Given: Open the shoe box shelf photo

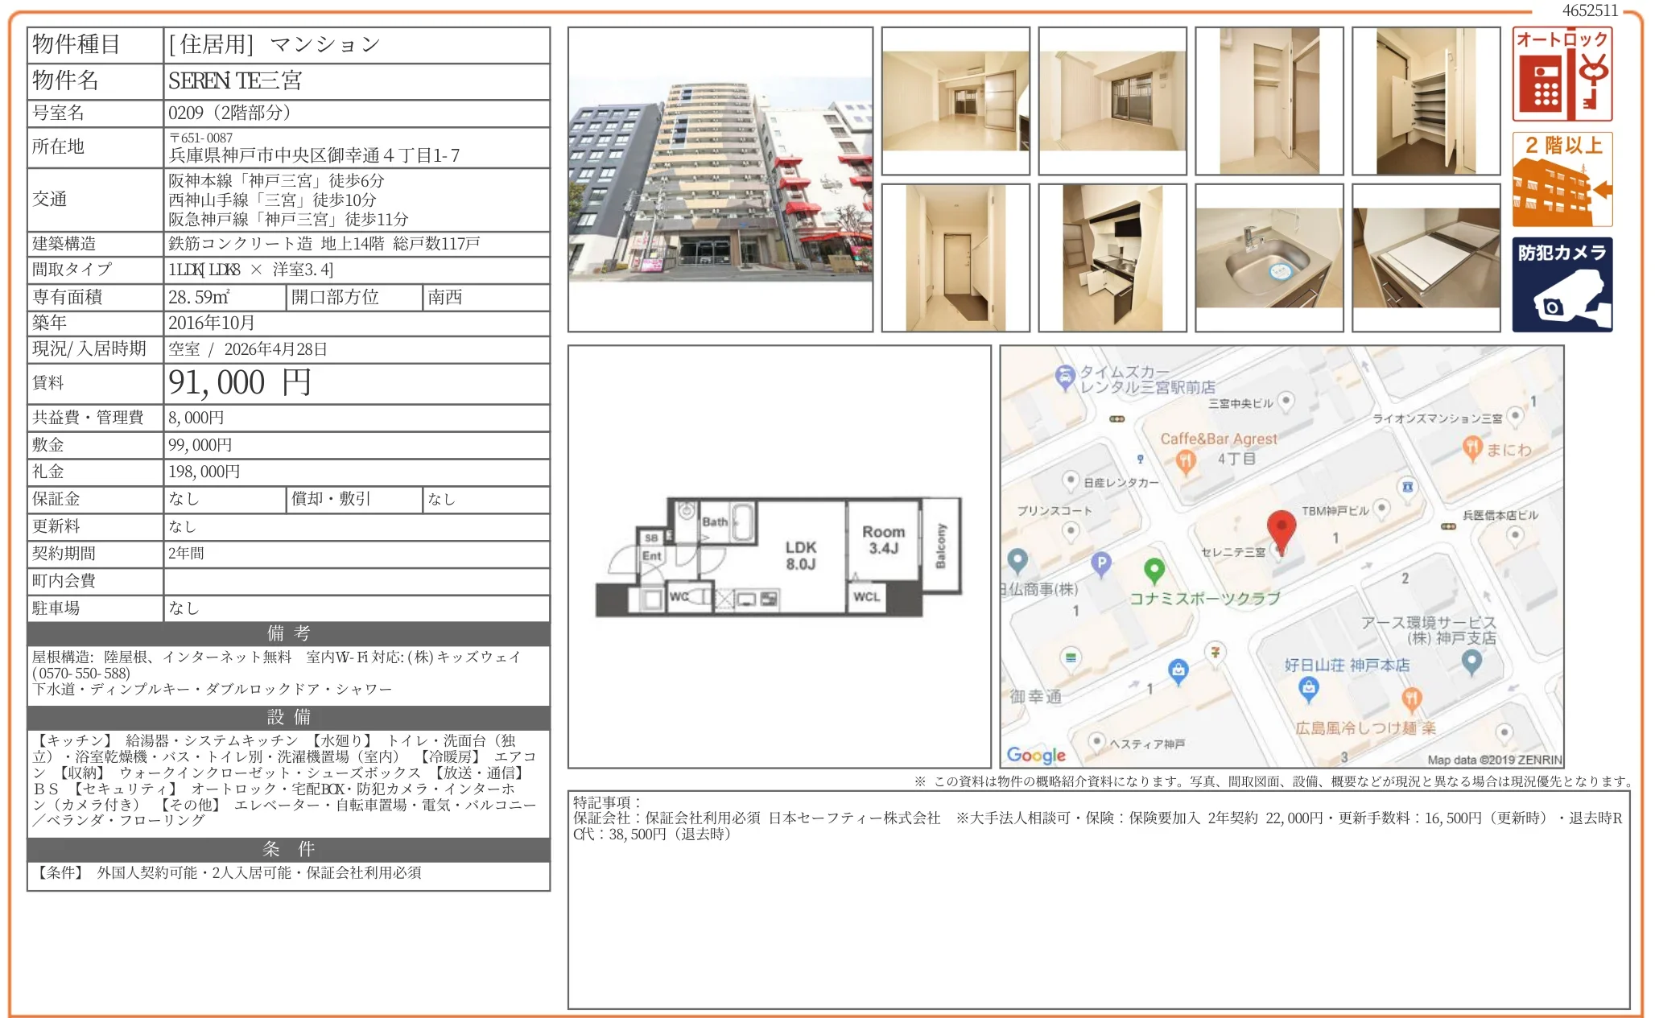Looking at the screenshot, I should (1426, 101).
